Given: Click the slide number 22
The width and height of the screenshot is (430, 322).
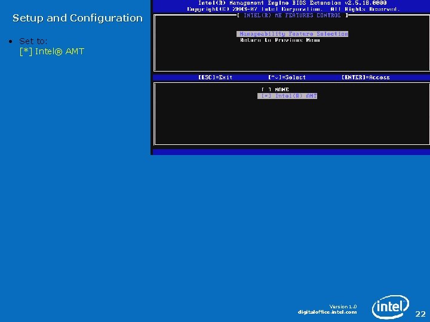Looking at the screenshot, I should tap(420, 314).
